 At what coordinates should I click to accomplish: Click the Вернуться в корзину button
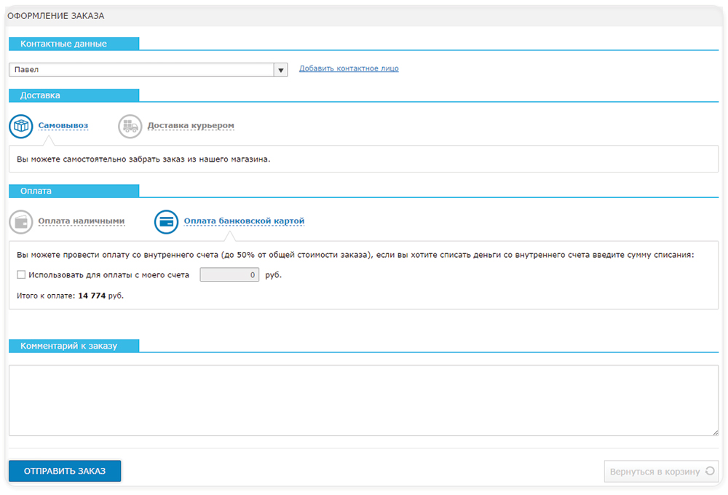654,472
